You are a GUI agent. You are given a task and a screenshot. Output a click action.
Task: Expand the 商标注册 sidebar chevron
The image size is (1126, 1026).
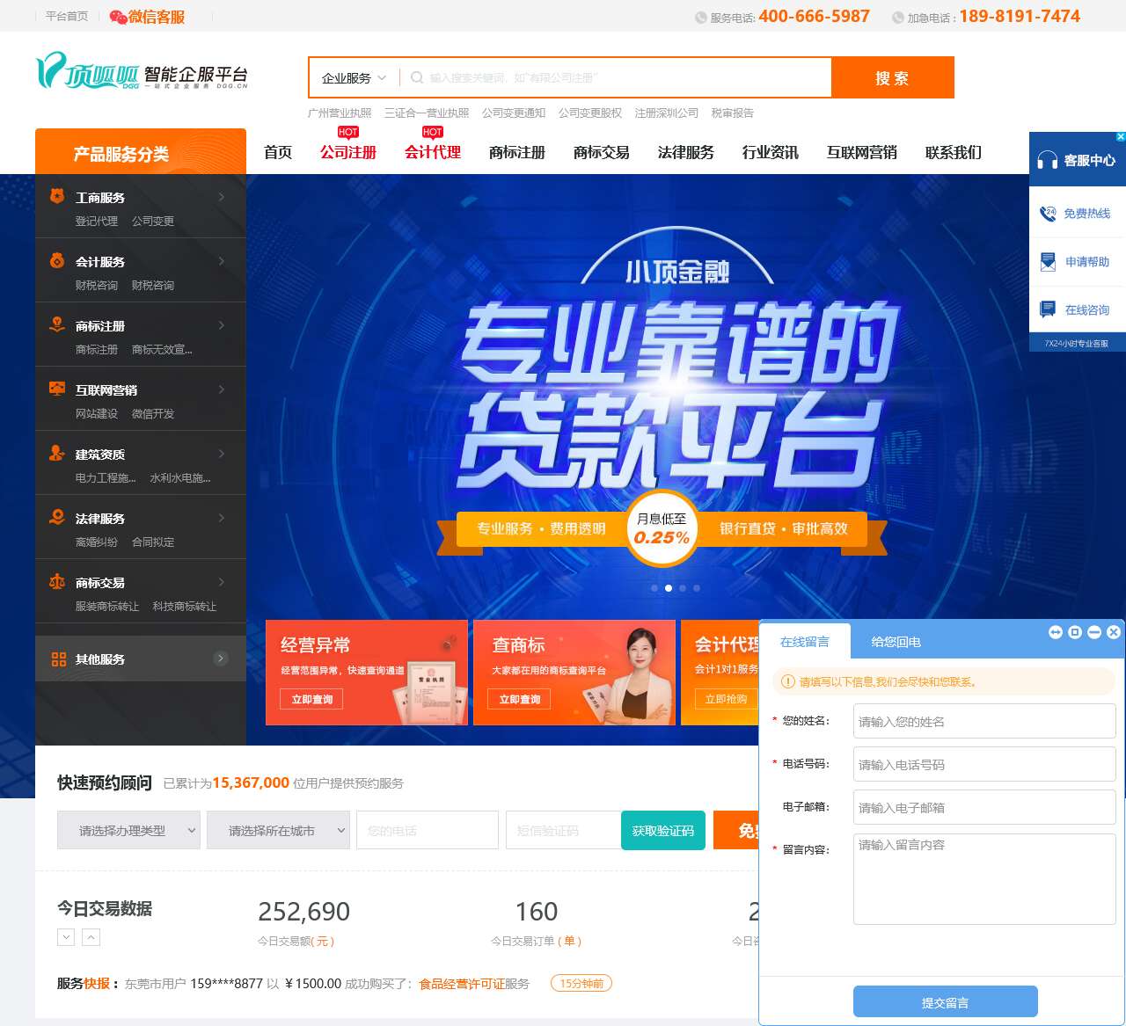(221, 325)
